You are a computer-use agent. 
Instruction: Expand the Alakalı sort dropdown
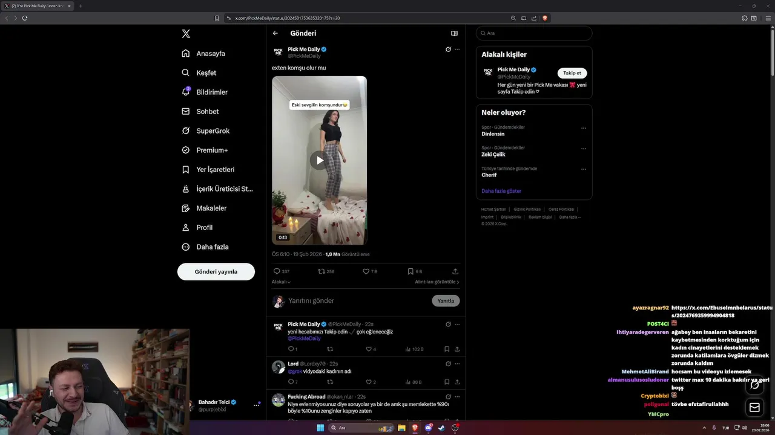pos(281,282)
